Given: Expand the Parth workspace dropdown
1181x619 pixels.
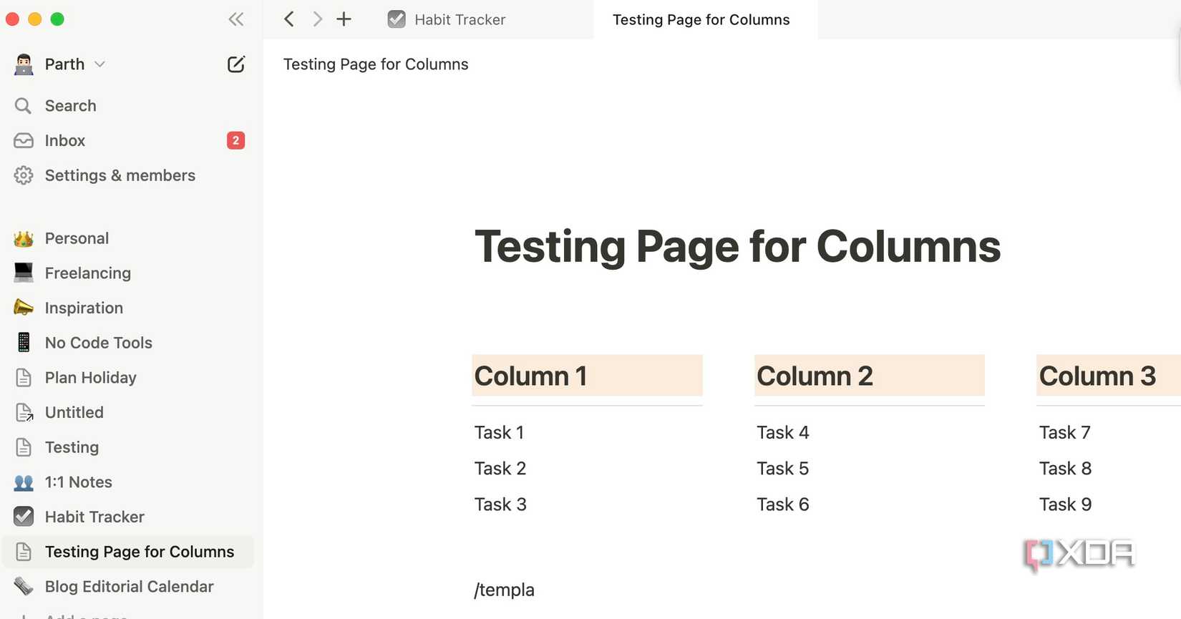Looking at the screenshot, I should 99,64.
